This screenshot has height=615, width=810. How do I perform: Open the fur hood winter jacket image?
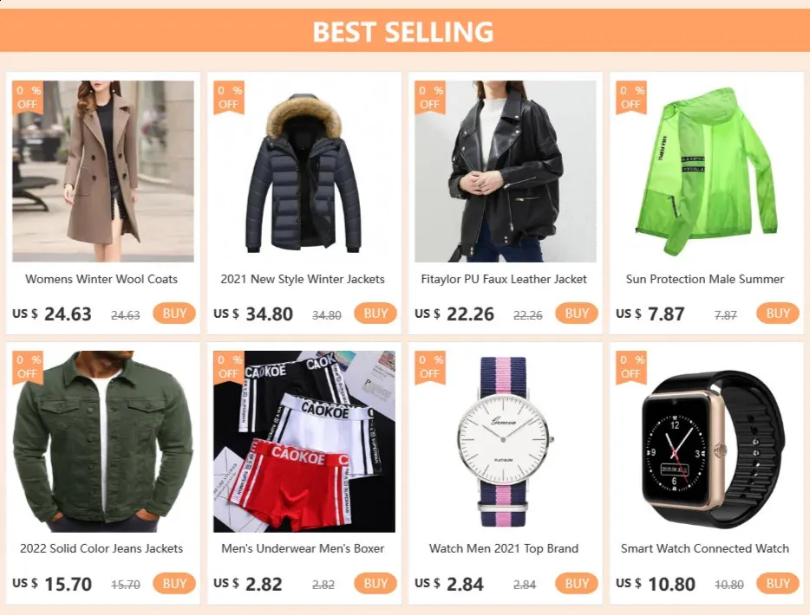click(x=304, y=172)
